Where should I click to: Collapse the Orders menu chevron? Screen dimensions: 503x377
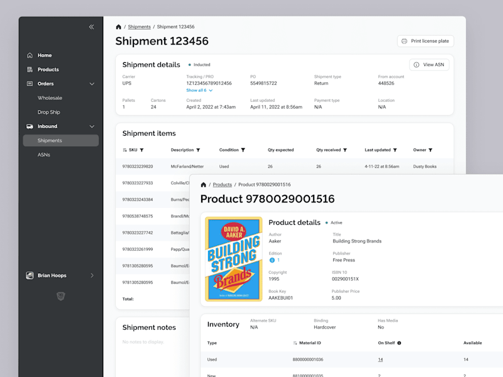point(92,84)
